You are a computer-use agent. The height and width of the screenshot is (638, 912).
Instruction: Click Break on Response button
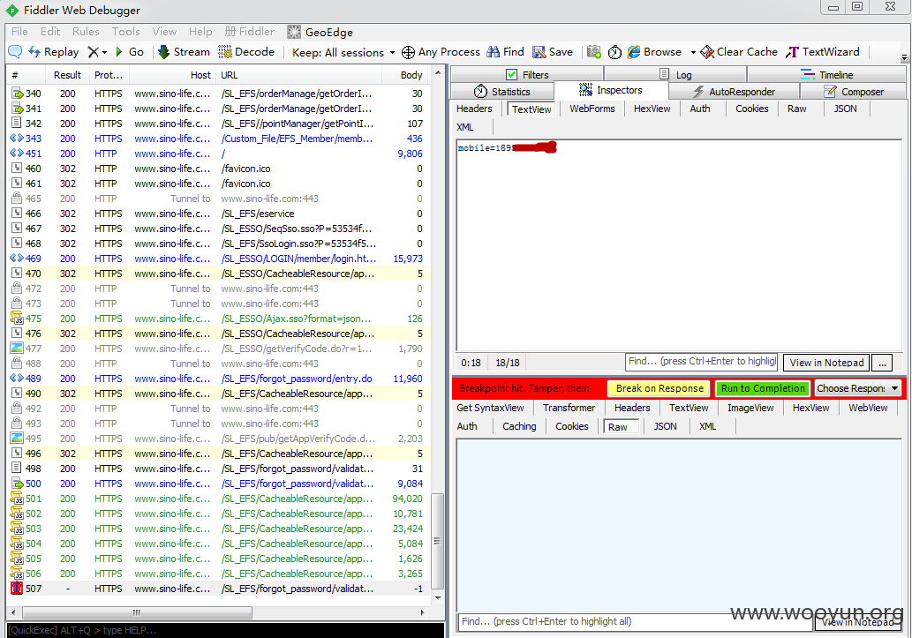pyautogui.click(x=660, y=388)
